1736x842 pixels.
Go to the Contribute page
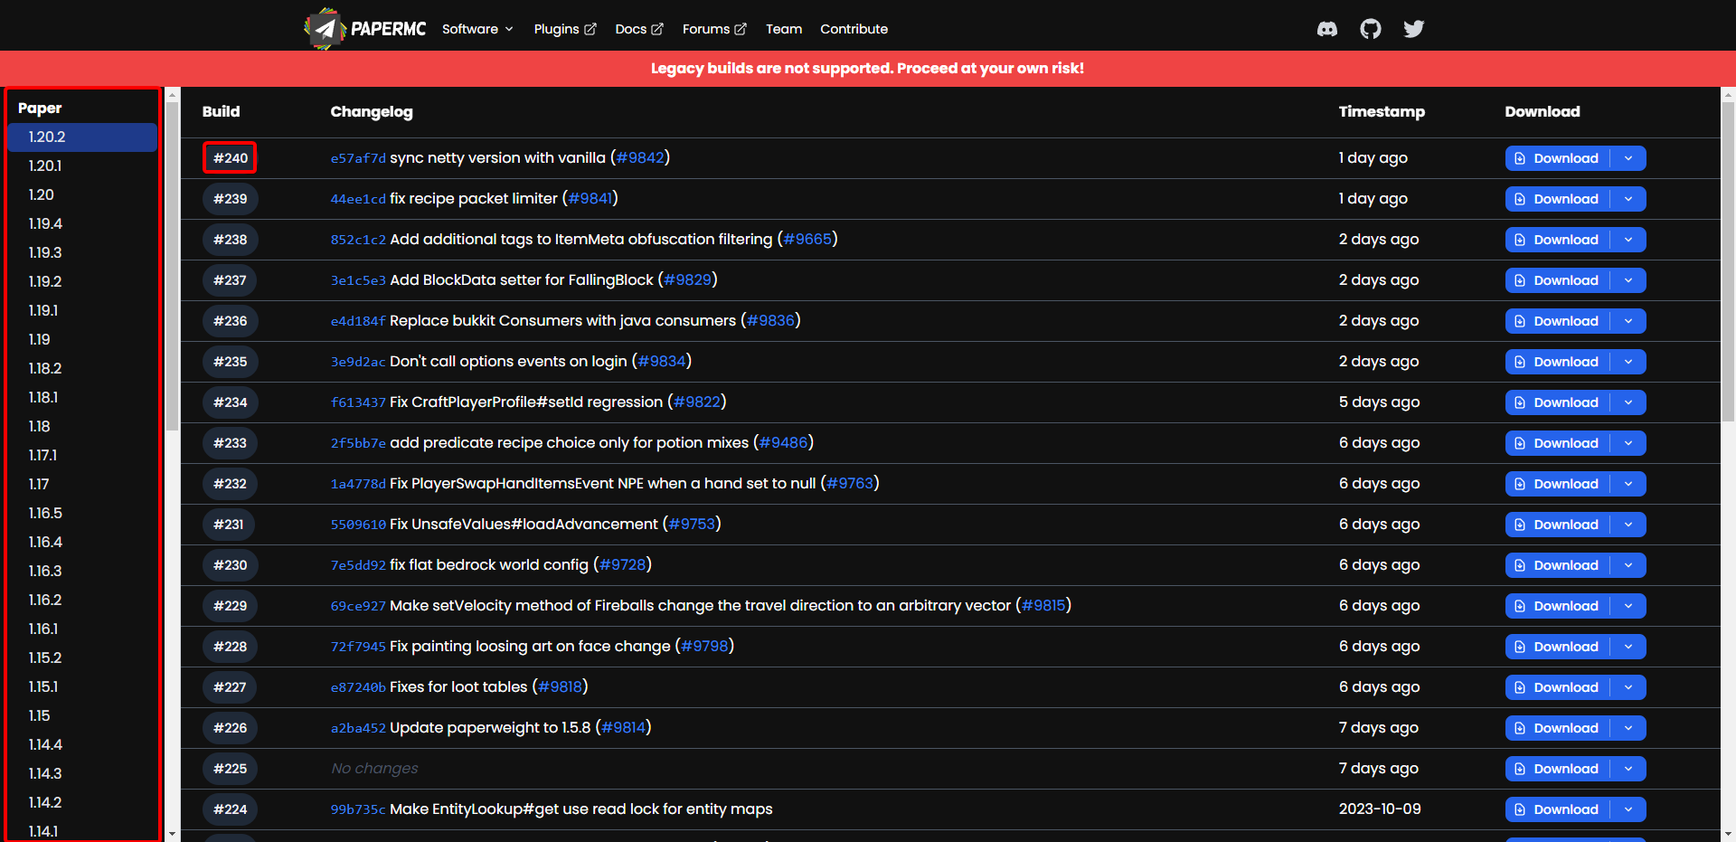pyautogui.click(x=854, y=29)
